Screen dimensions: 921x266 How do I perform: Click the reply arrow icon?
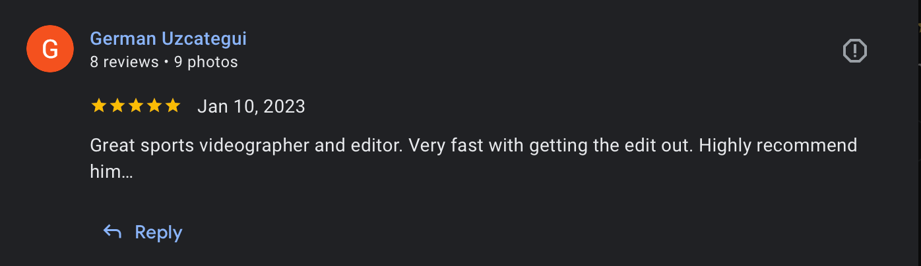pos(112,232)
